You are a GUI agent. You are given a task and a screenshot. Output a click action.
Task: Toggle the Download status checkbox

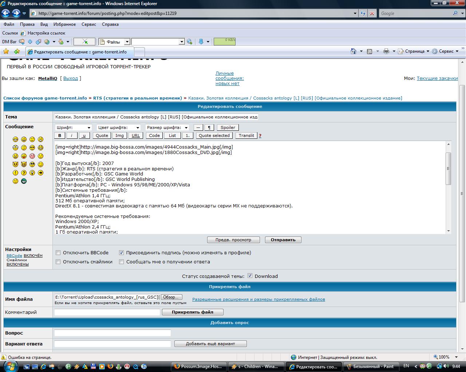pos(250,276)
